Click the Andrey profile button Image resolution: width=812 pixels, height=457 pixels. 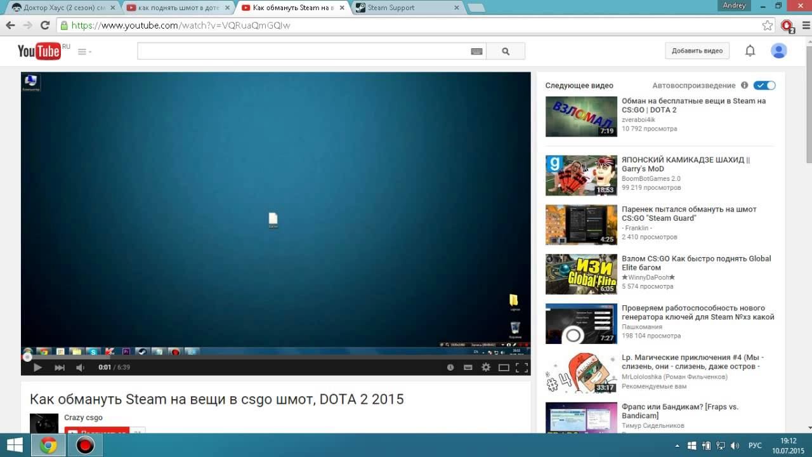coord(735,5)
